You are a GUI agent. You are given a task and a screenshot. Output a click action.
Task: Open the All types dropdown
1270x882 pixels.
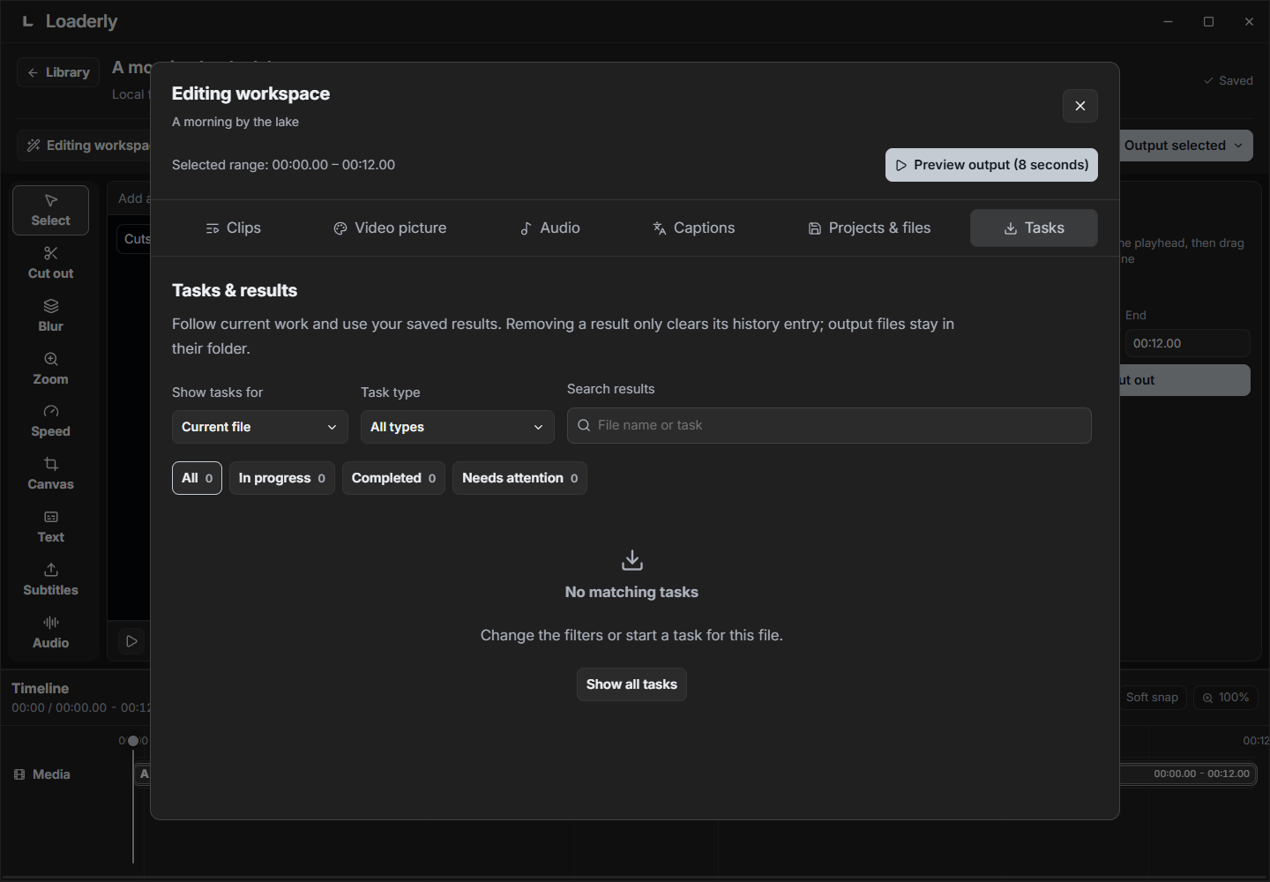tap(457, 427)
